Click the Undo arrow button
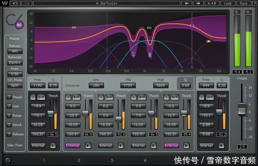This screenshot has height=166, width=258. [15, 3]
